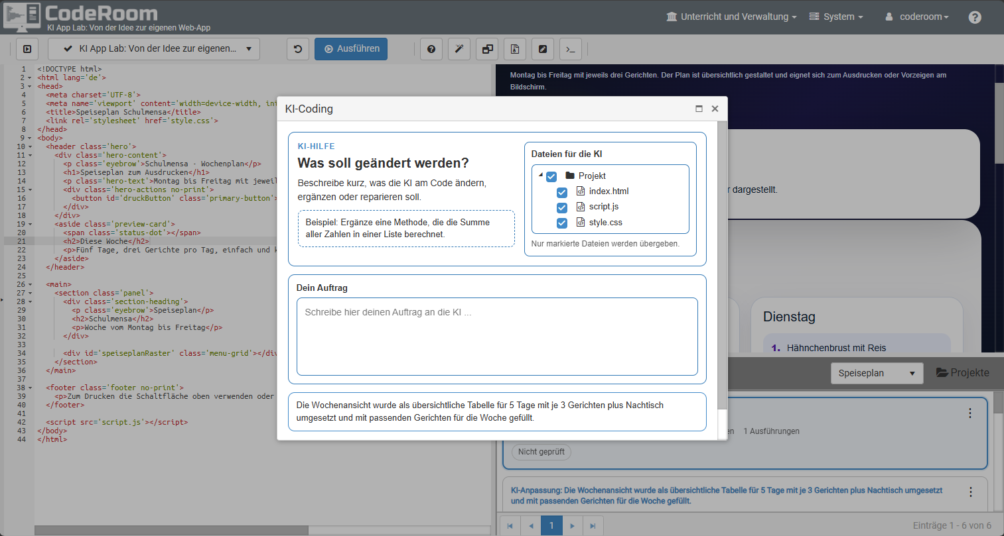Go to first page in pagination
The image size is (1004, 536).
click(x=510, y=526)
